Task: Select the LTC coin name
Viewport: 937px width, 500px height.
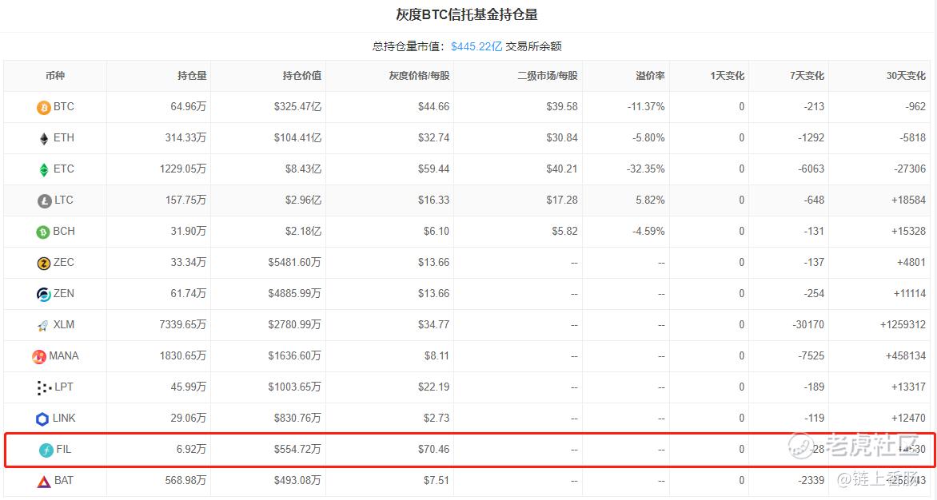Action: pyautogui.click(x=64, y=200)
